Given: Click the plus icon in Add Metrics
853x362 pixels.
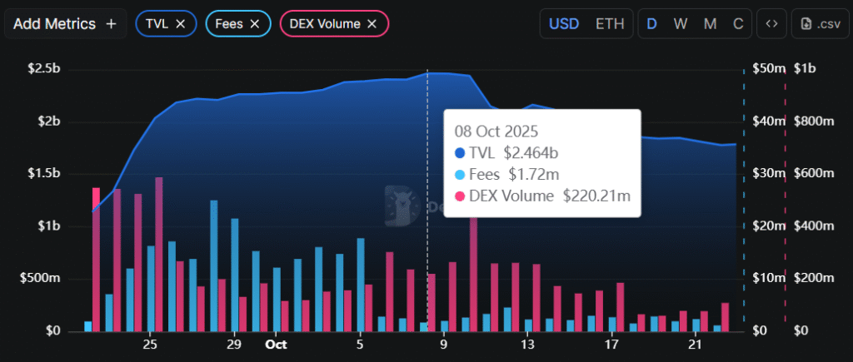Looking at the screenshot, I should coord(111,24).
